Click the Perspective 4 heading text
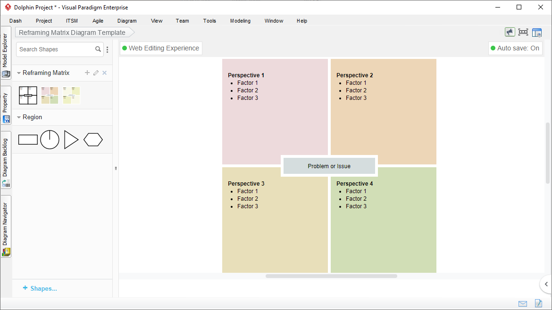The image size is (552, 310). 354,183
